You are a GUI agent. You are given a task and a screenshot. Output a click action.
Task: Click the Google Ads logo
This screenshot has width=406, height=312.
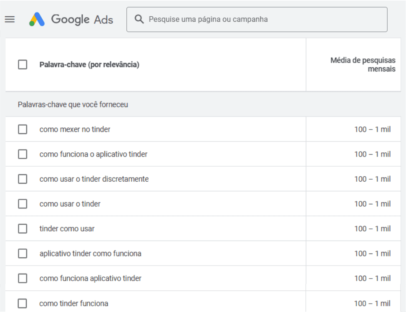click(71, 20)
